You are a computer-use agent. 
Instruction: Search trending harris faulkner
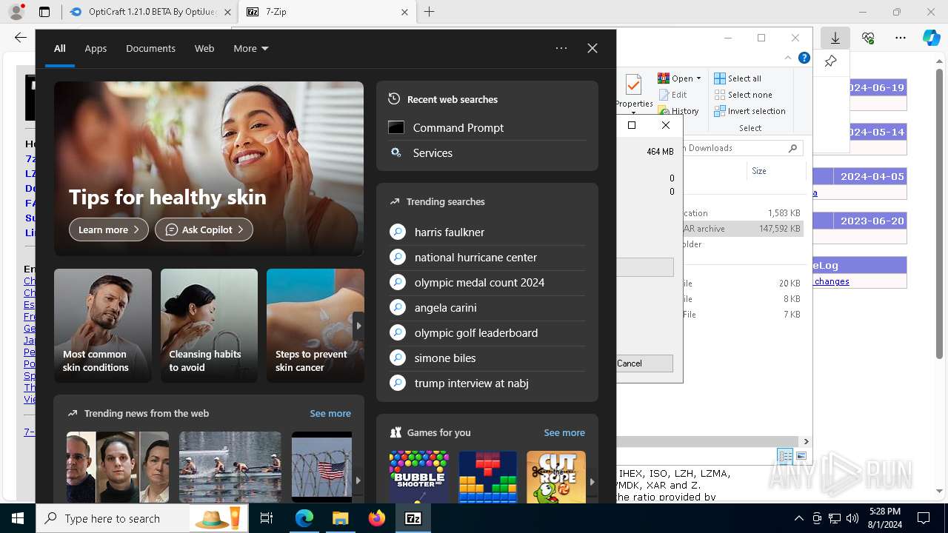(487, 232)
